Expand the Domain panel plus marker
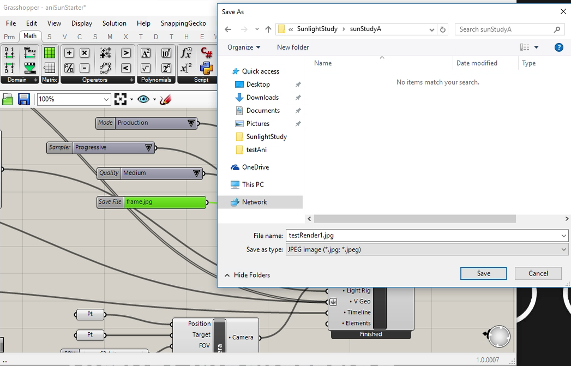 35,80
